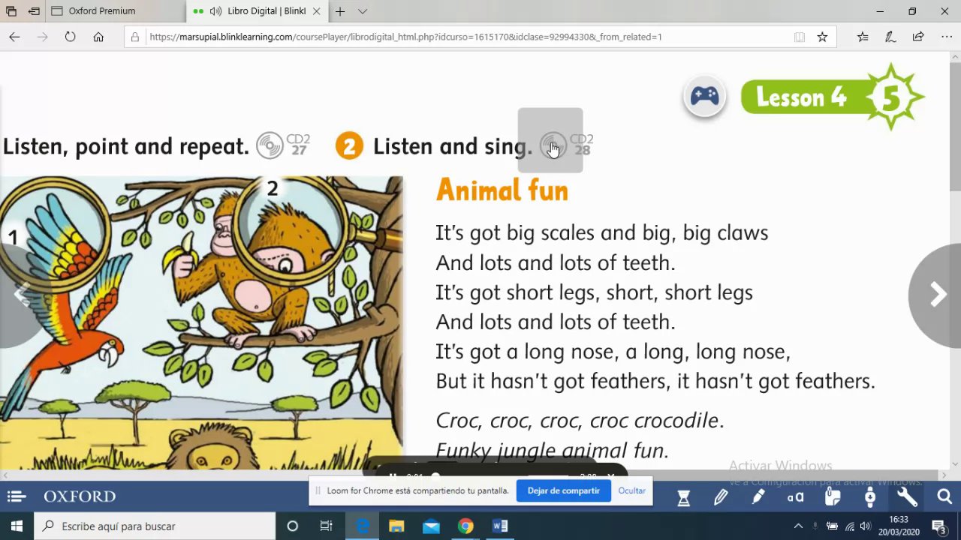The width and height of the screenshot is (961, 540).
Task: Go to the previous book page
Action: click(21, 295)
